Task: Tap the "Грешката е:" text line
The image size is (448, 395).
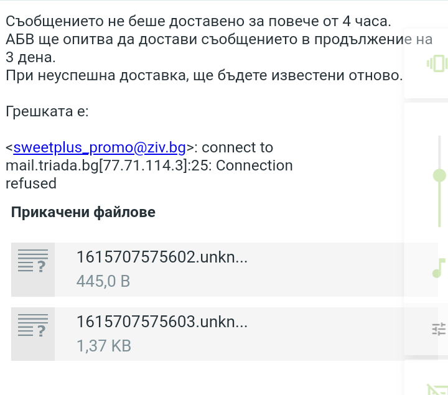Action: [x=47, y=112]
